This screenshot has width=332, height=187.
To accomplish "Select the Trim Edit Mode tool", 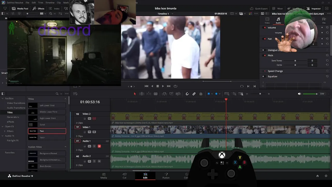I will [x=142, y=94].
